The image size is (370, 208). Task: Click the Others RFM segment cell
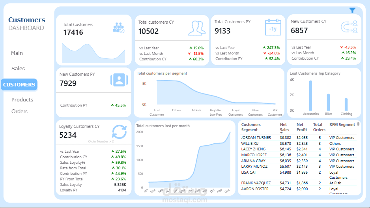tap(335, 144)
